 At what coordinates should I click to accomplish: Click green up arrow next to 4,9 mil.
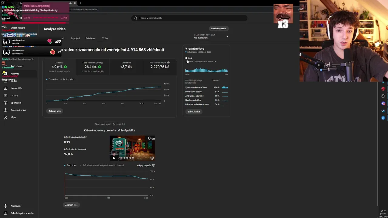pyautogui.click(x=65, y=67)
